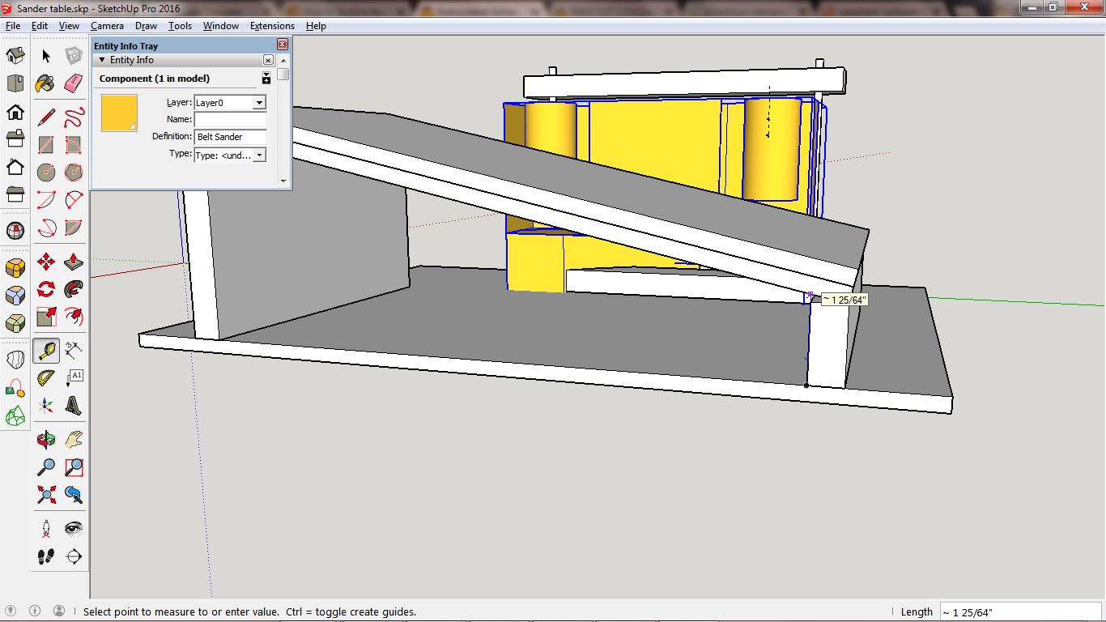Select the 3D Text tool
Screen dimensions: 1106x622
[x=73, y=406]
